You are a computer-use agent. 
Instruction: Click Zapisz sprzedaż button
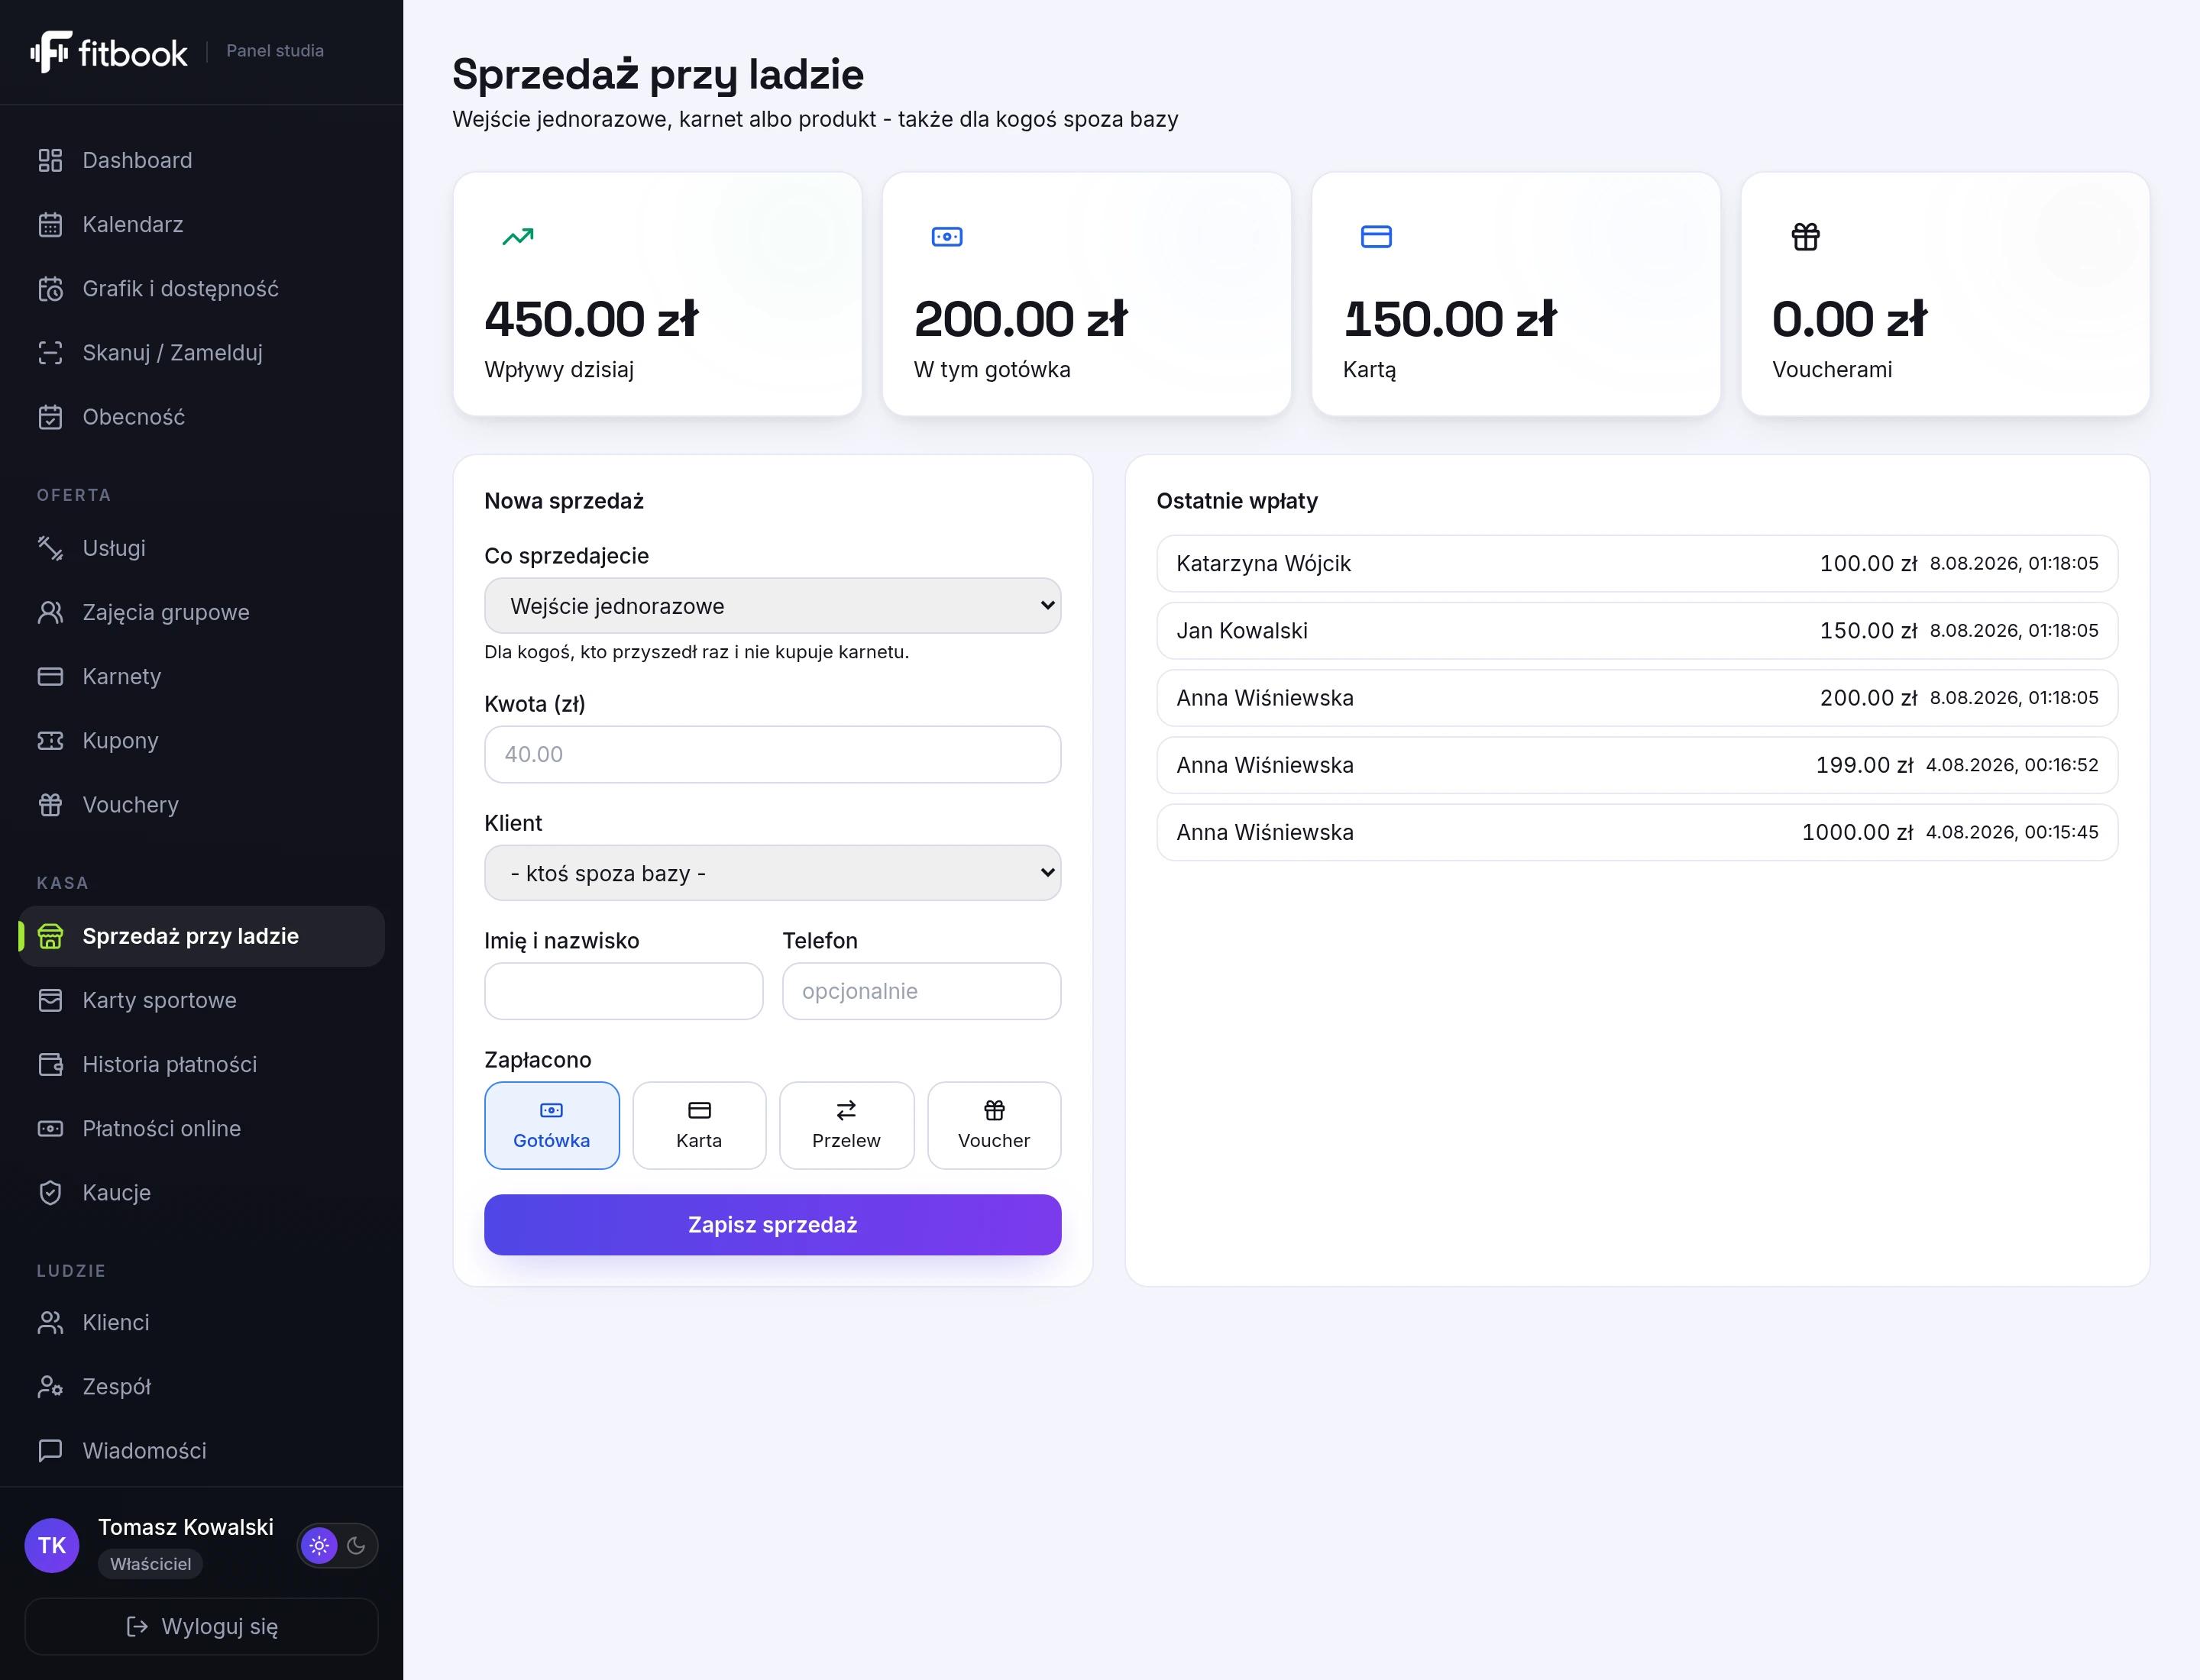[x=772, y=1224]
